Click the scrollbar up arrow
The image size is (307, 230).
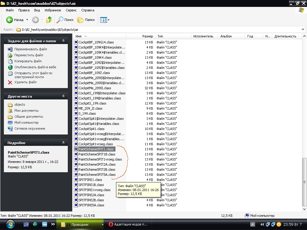point(304,36)
